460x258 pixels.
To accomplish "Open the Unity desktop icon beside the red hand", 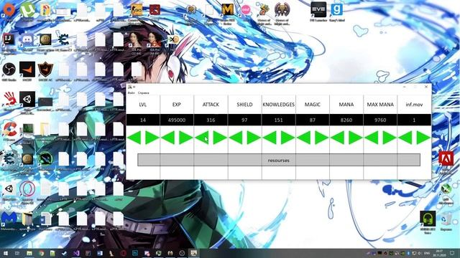I will [27, 102].
